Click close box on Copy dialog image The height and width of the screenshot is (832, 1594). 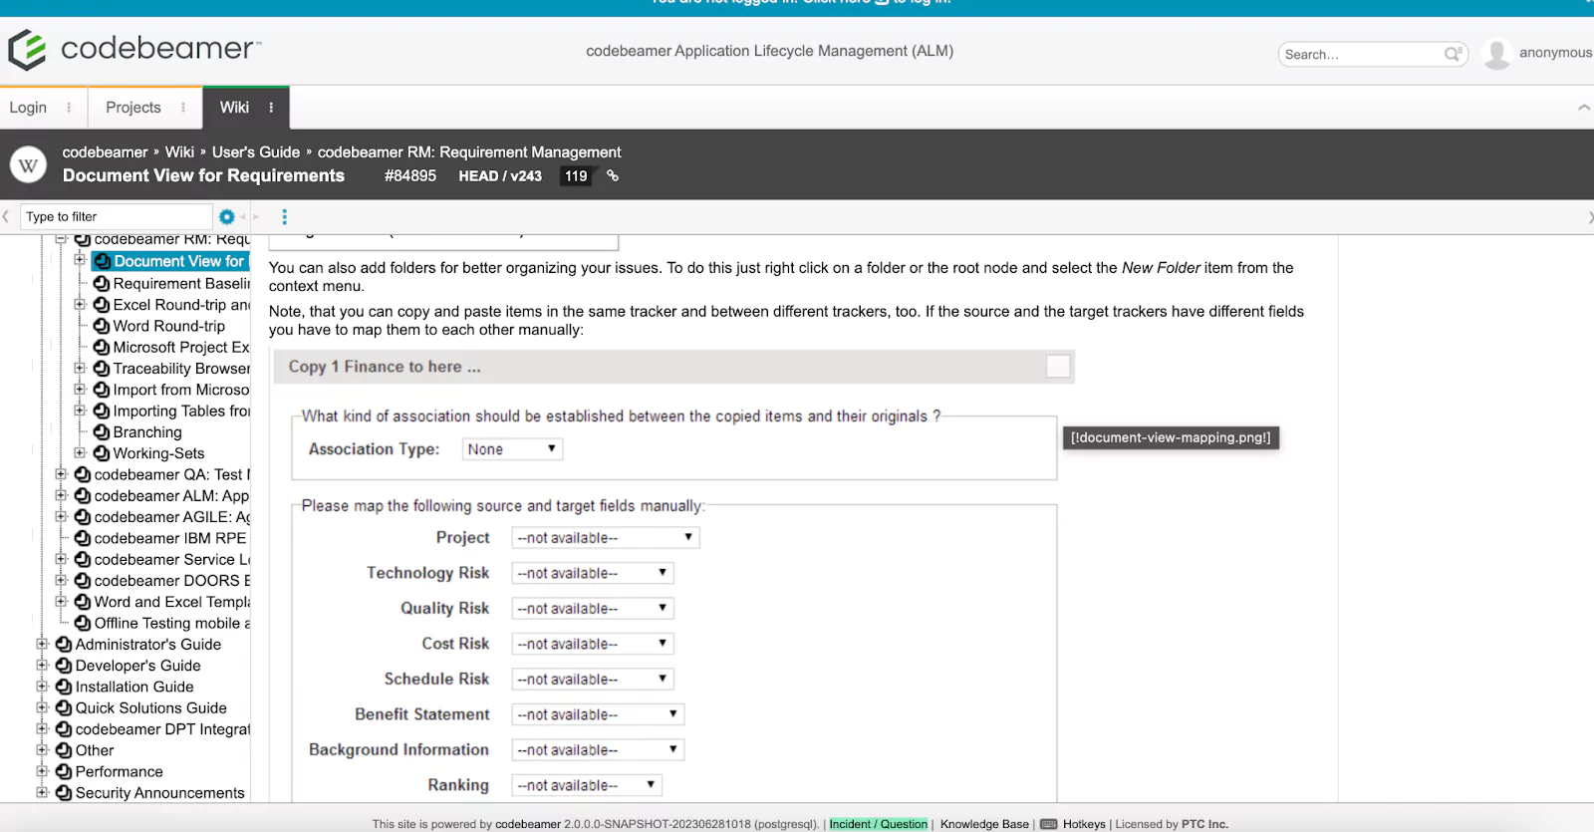[1058, 367]
